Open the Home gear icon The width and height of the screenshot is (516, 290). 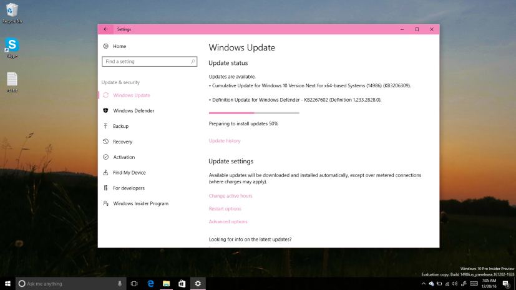[x=105, y=46]
